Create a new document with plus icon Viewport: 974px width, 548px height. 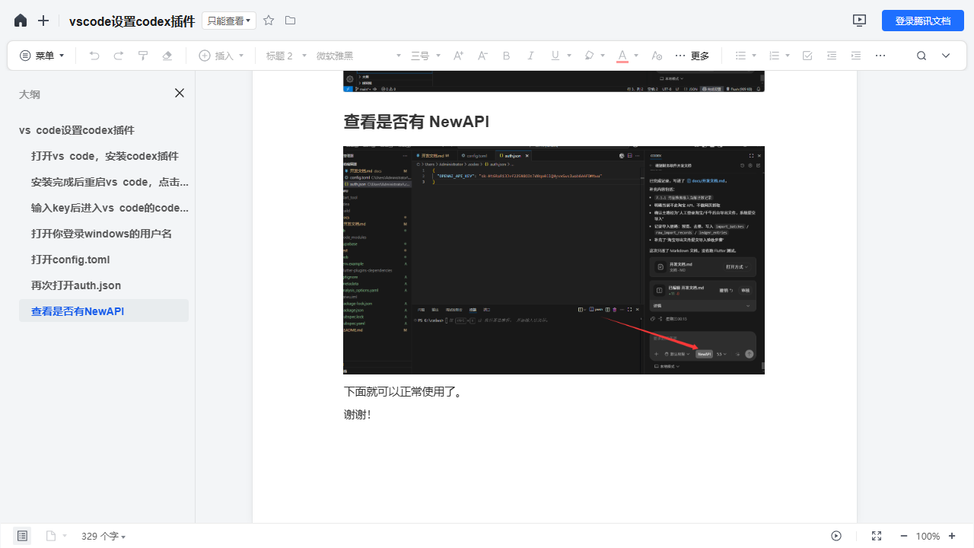[x=43, y=21]
